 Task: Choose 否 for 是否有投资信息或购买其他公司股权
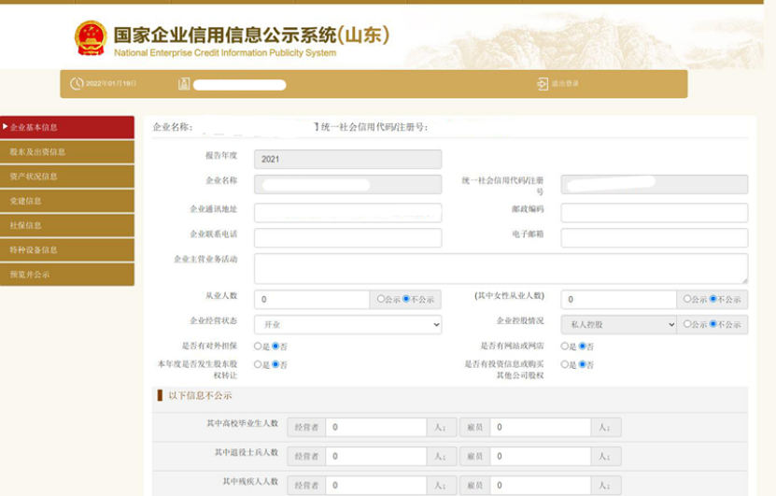coord(583,364)
